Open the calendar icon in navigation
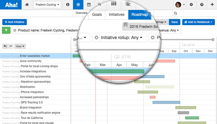 coord(89,5)
